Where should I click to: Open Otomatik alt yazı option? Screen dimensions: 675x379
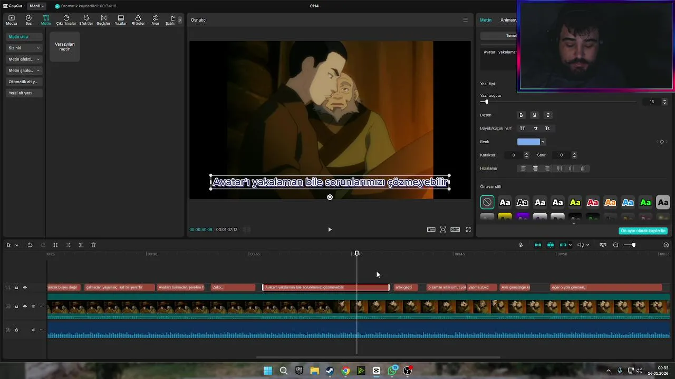pyautogui.click(x=24, y=82)
